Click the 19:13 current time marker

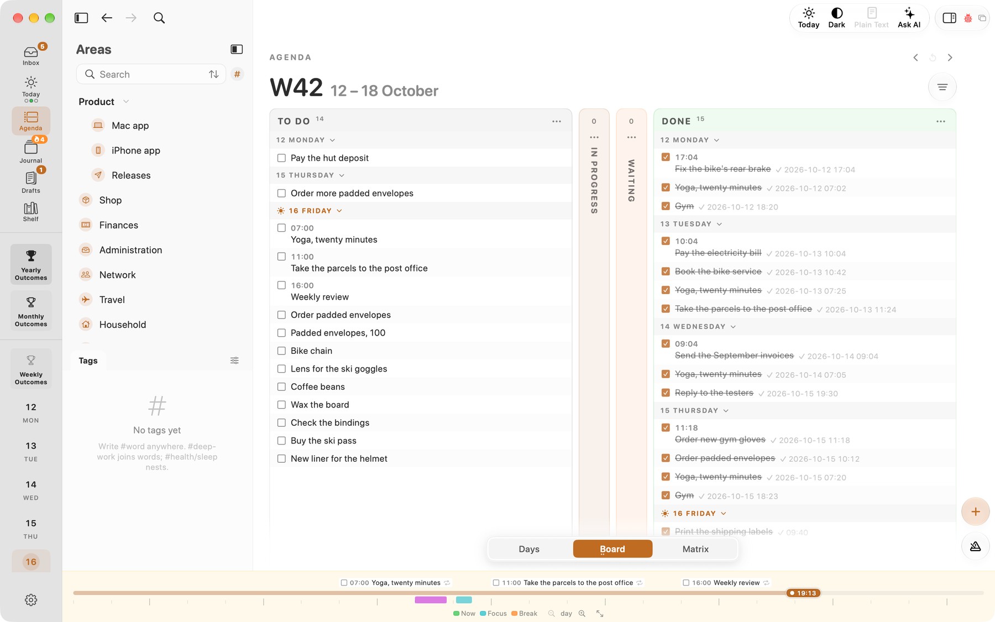(x=803, y=593)
